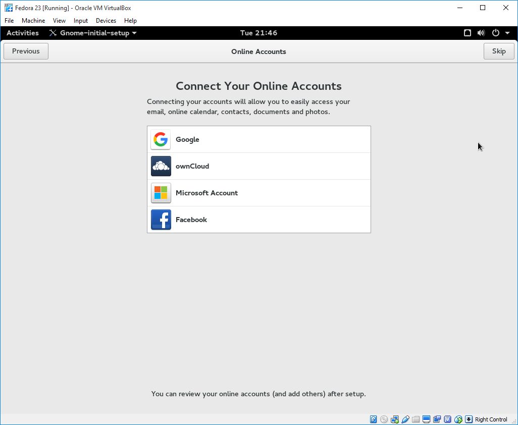Click the CPU virtualization status icon

tap(448, 419)
